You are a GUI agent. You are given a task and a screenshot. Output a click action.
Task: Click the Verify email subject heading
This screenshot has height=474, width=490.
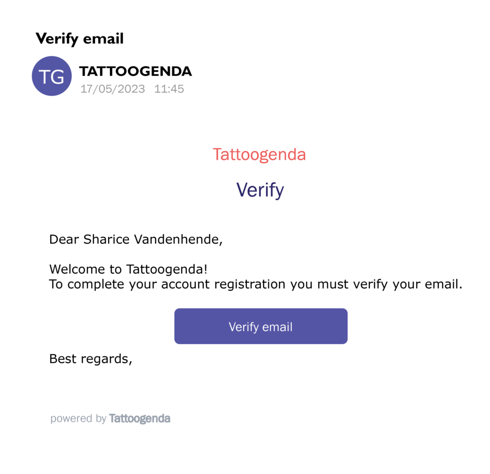coord(79,39)
